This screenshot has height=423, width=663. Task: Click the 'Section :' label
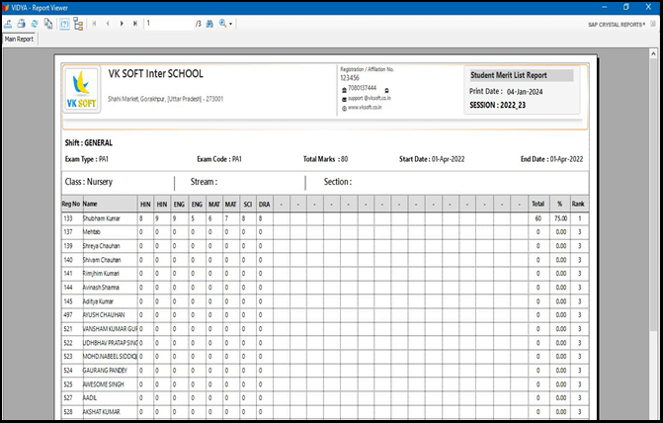pos(337,182)
